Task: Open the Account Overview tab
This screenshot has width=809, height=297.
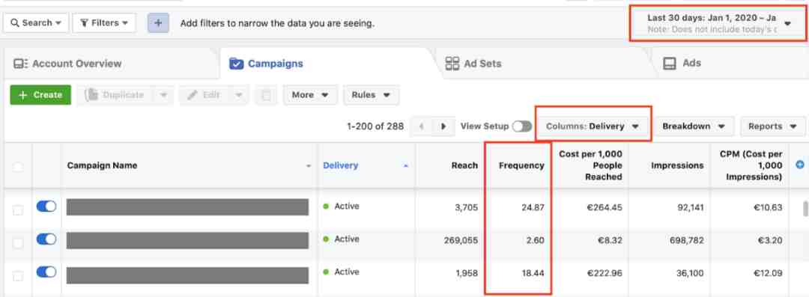Action: coord(67,64)
